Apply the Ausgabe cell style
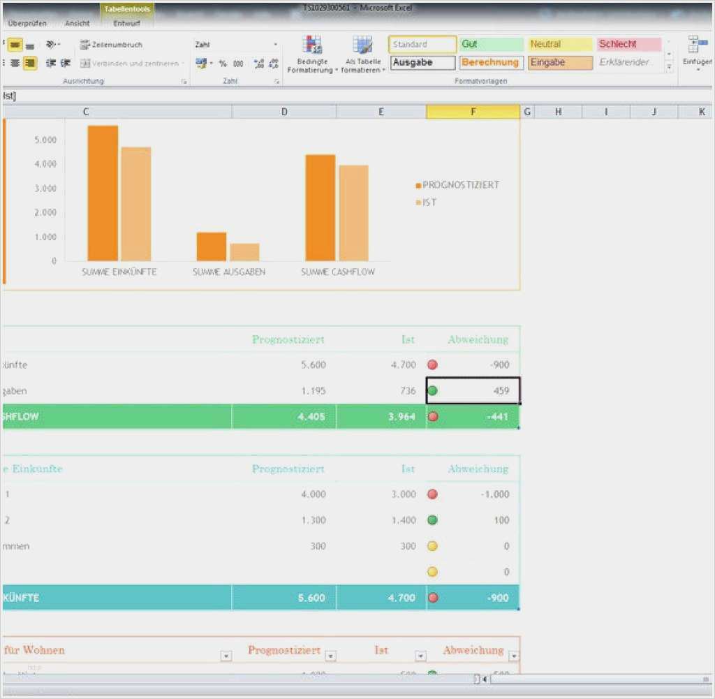The height and width of the screenshot is (699, 715). coord(422,62)
